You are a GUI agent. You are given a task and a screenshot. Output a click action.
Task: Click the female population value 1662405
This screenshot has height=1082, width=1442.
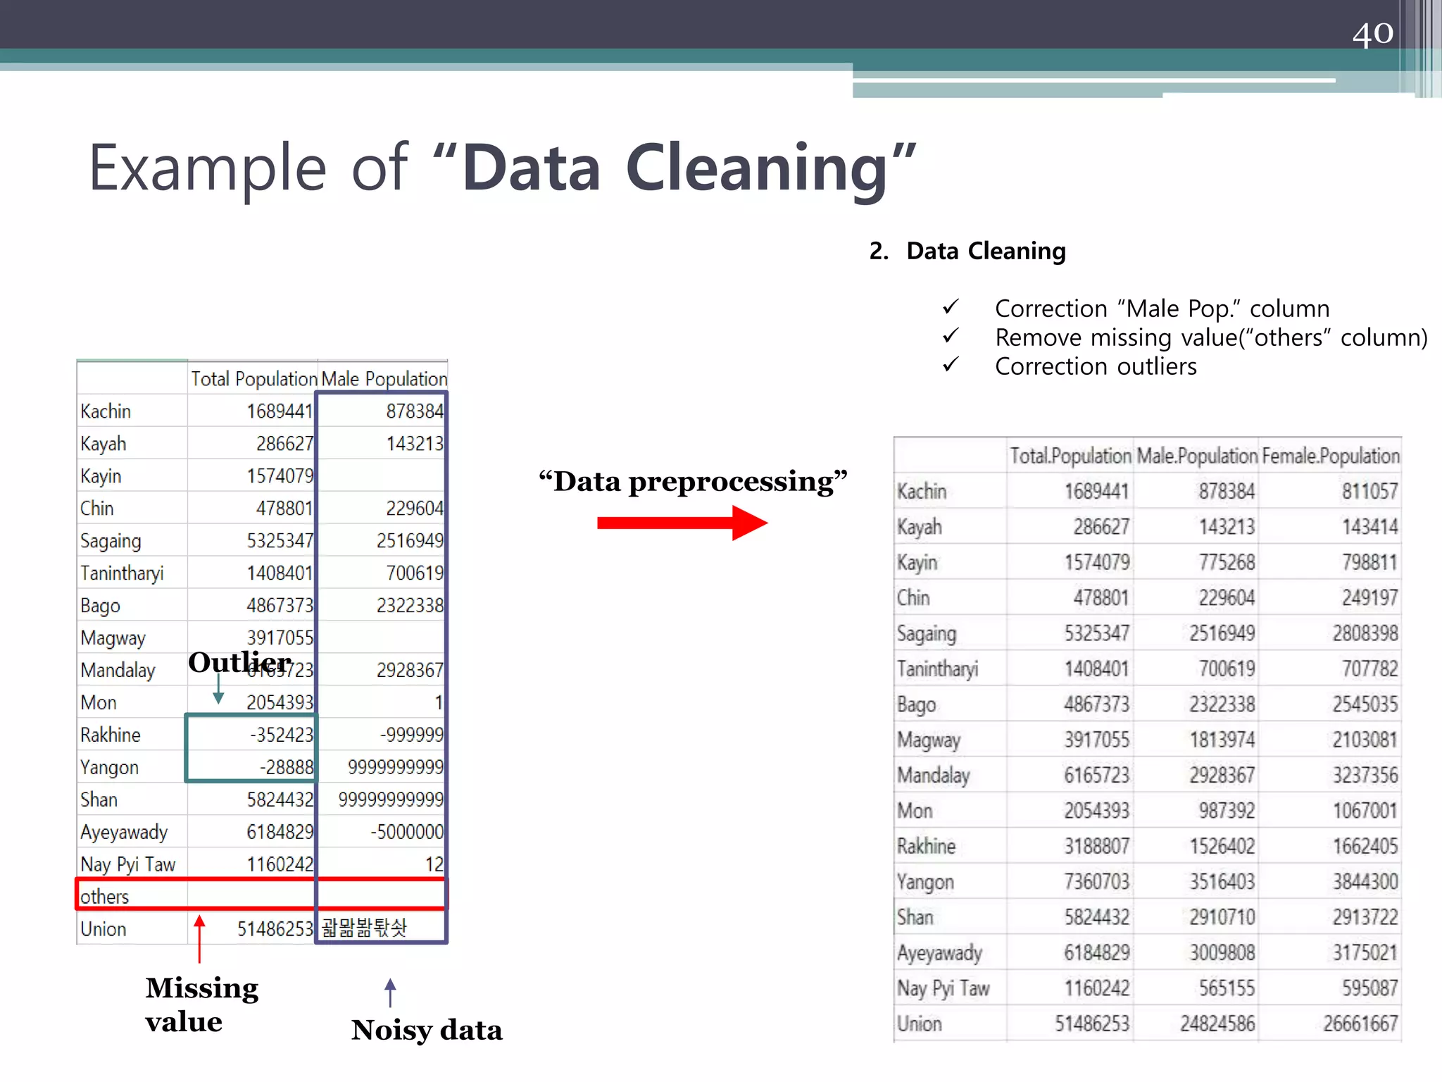coord(1365,846)
